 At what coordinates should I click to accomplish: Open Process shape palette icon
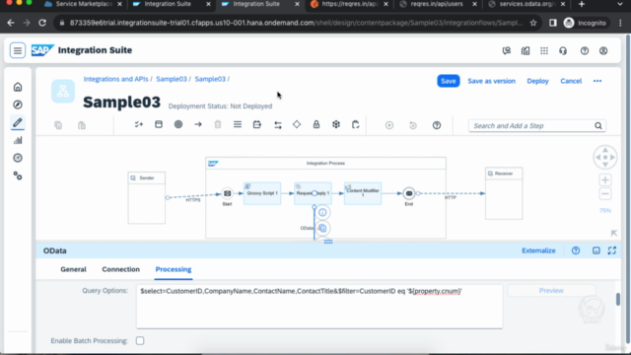tap(159, 125)
